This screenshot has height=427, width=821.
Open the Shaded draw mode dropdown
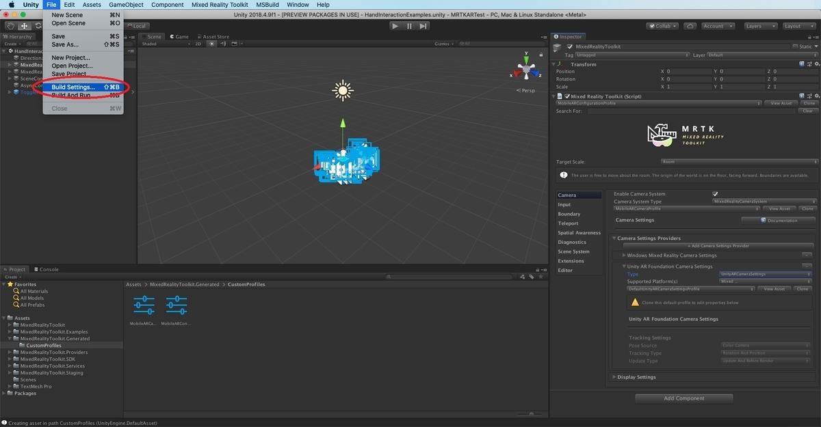[x=164, y=44]
